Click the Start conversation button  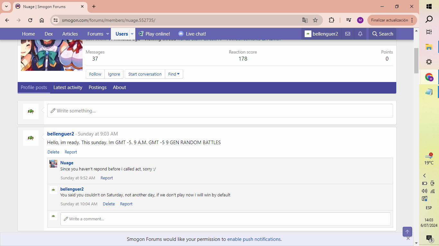145,74
